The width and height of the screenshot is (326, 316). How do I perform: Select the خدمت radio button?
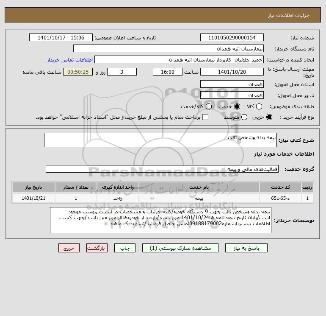pos(237,106)
